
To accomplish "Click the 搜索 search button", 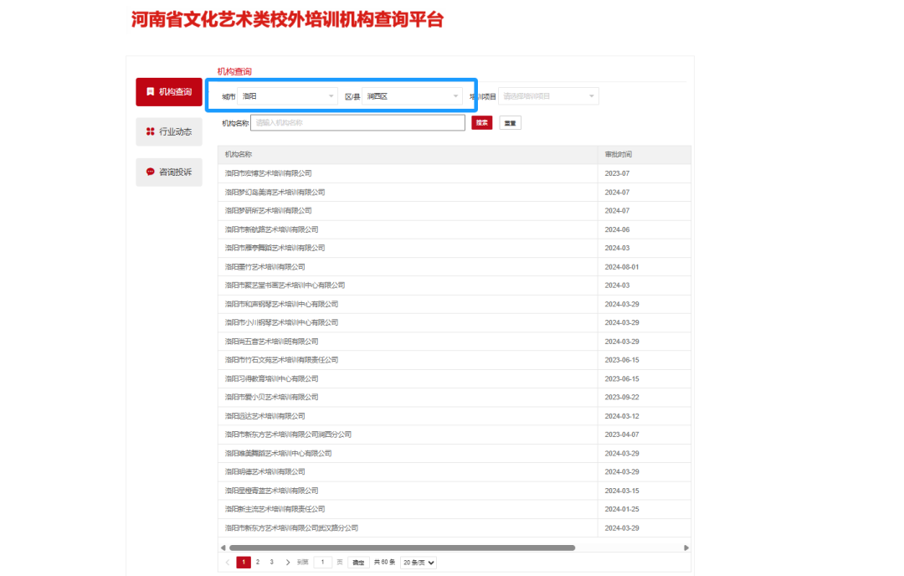I will [x=481, y=122].
